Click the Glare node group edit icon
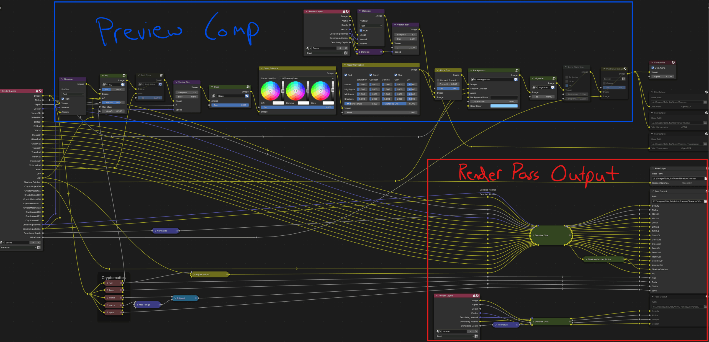 (x=248, y=87)
